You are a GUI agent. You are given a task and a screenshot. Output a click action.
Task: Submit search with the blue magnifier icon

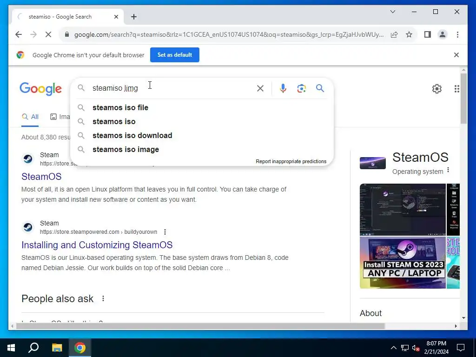click(320, 88)
